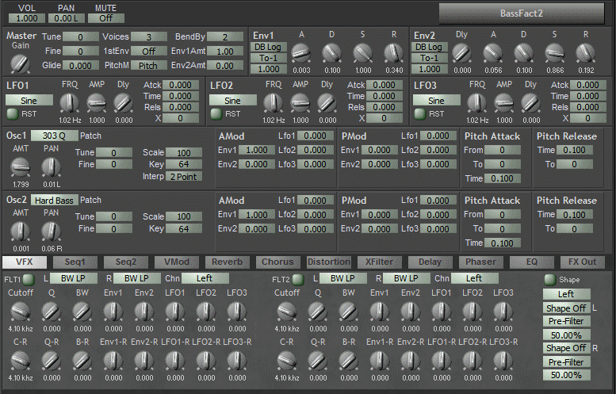Switch to the VFX tab
This screenshot has width=616, height=394.
[x=25, y=262]
